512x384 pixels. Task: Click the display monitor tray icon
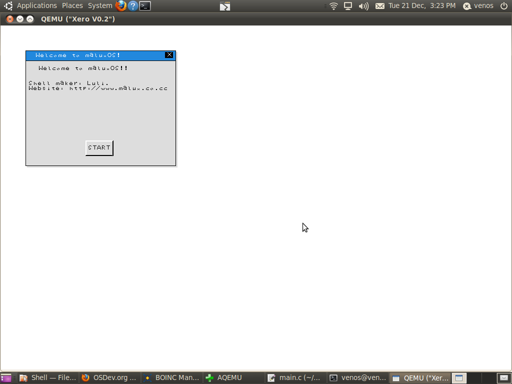[x=348, y=6]
